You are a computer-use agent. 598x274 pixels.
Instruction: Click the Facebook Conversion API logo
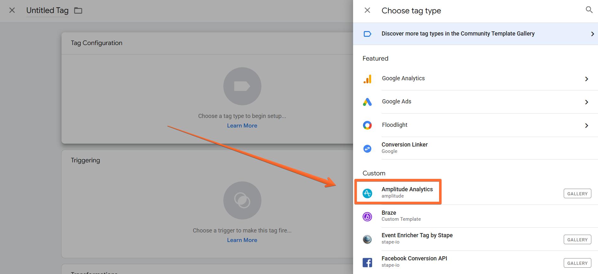click(x=367, y=263)
